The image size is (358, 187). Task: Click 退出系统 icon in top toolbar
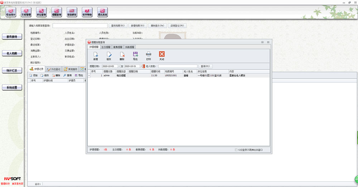102,12
